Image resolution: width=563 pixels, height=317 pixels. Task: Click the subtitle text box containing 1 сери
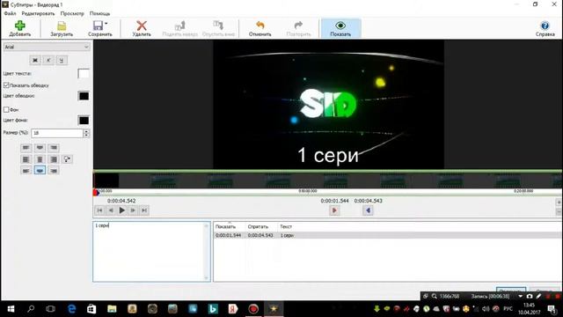point(151,251)
